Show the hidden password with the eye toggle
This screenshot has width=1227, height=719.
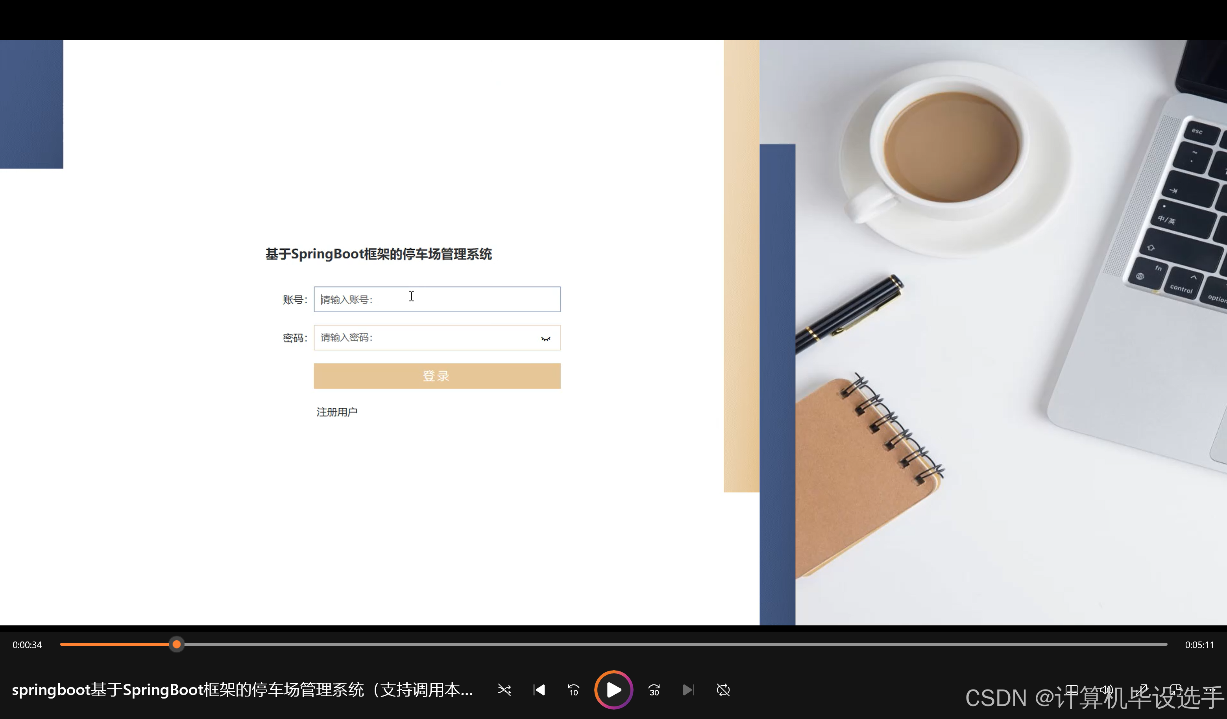click(x=545, y=338)
